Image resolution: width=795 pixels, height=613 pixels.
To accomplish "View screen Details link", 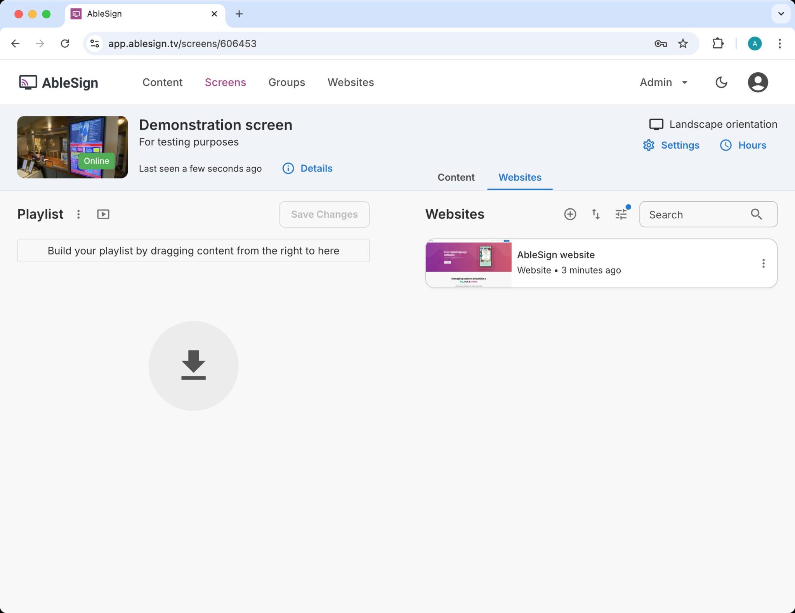I will click(x=307, y=168).
